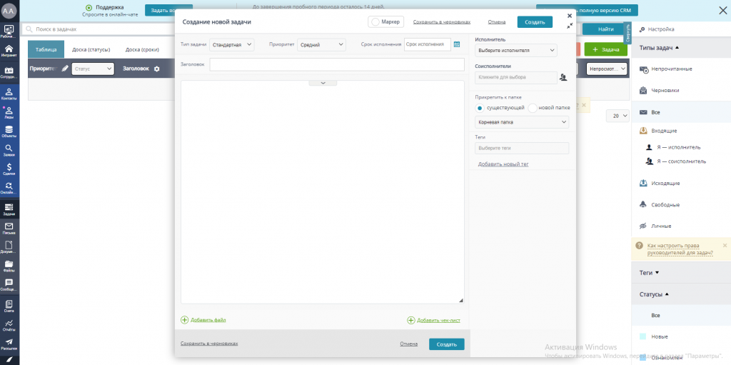Open Письма in the left sidebar
Viewport: 731px width, 365px height.
tap(9, 228)
